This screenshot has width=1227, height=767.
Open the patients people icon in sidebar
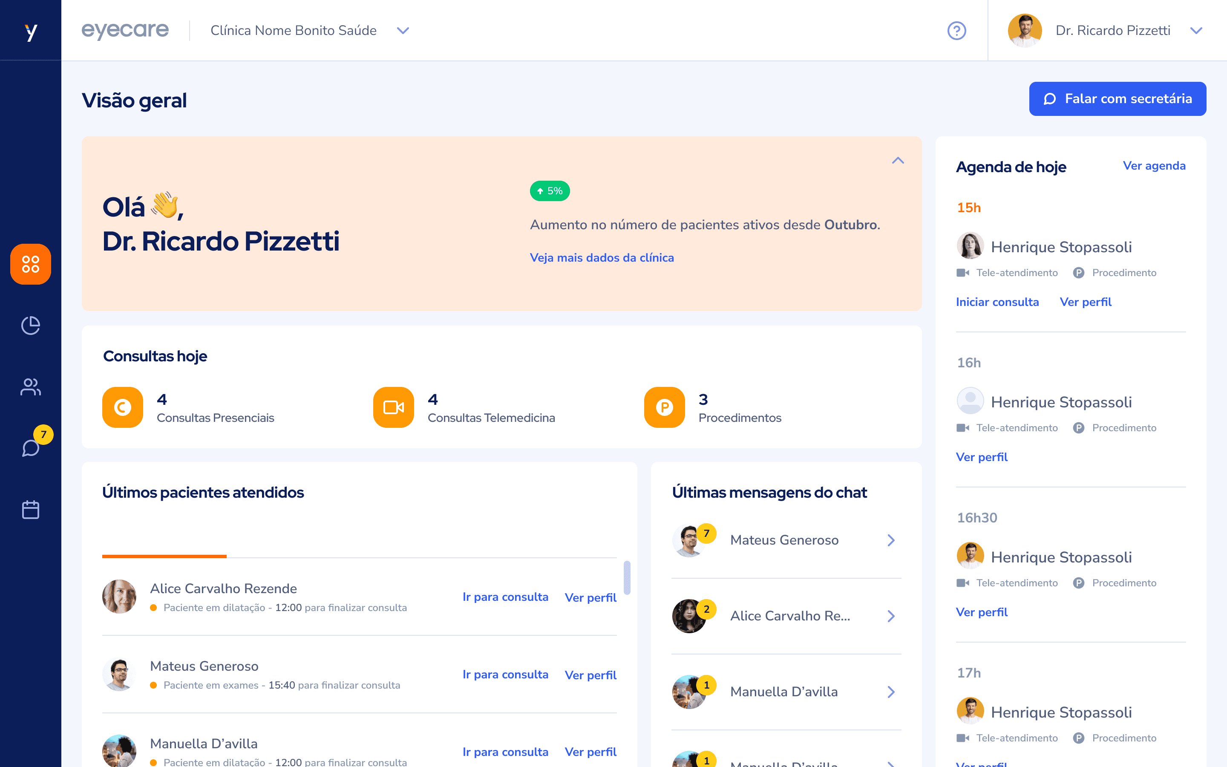click(x=30, y=387)
